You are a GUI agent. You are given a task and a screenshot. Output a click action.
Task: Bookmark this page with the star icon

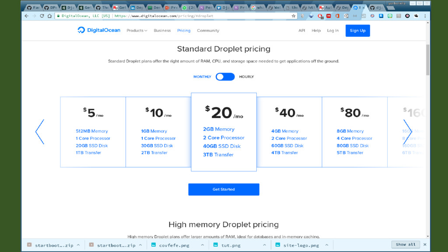[294, 16]
